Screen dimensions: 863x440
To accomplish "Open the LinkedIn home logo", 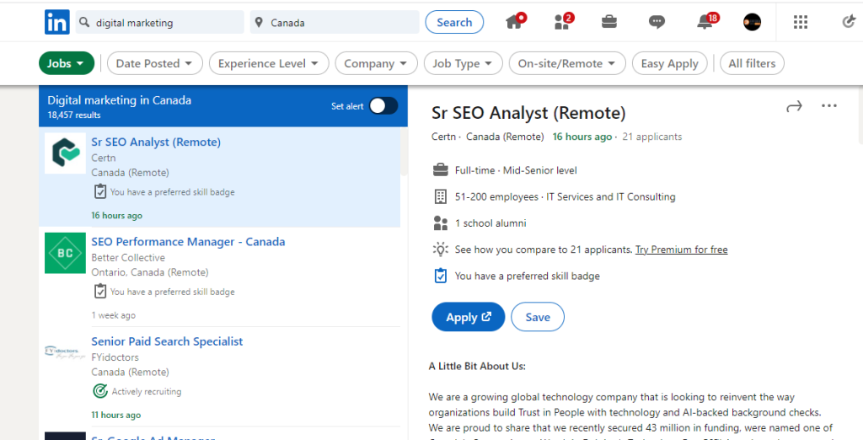I will pyautogui.click(x=57, y=23).
